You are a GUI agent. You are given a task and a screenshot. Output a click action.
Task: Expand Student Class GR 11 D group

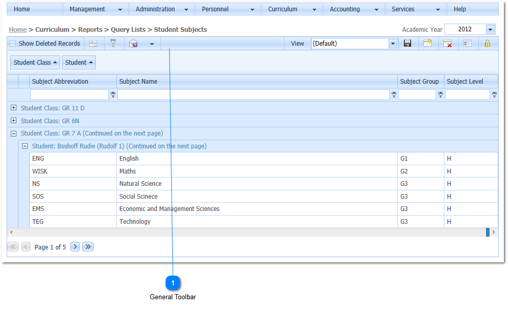(x=14, y=108)
